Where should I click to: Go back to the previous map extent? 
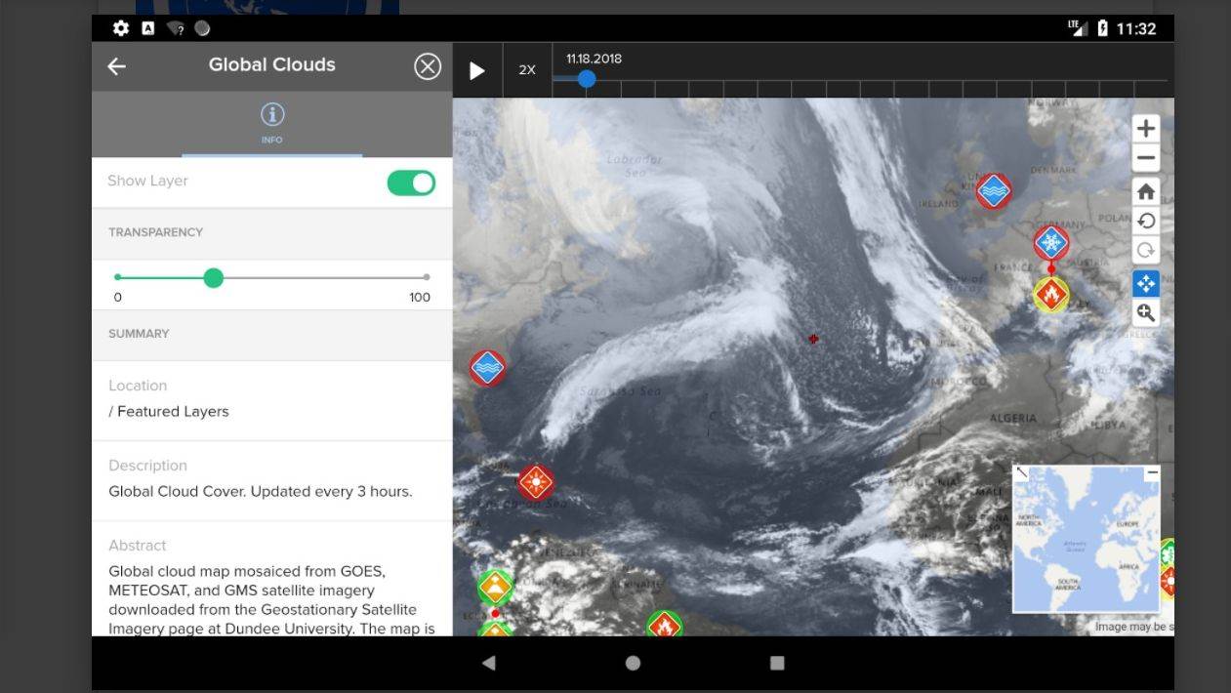pyautogui.click(x=1145, y=222)
